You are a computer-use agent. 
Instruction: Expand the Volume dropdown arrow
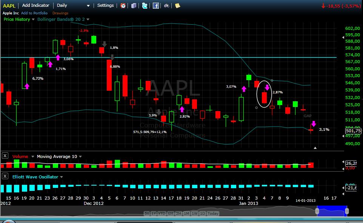tap(33, 157)
